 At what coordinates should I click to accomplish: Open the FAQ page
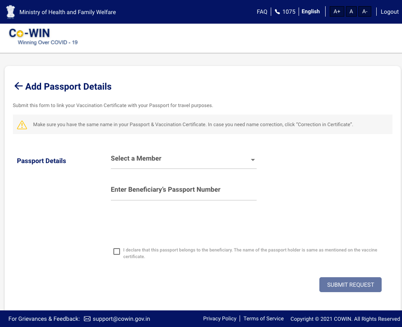point(262,12)
